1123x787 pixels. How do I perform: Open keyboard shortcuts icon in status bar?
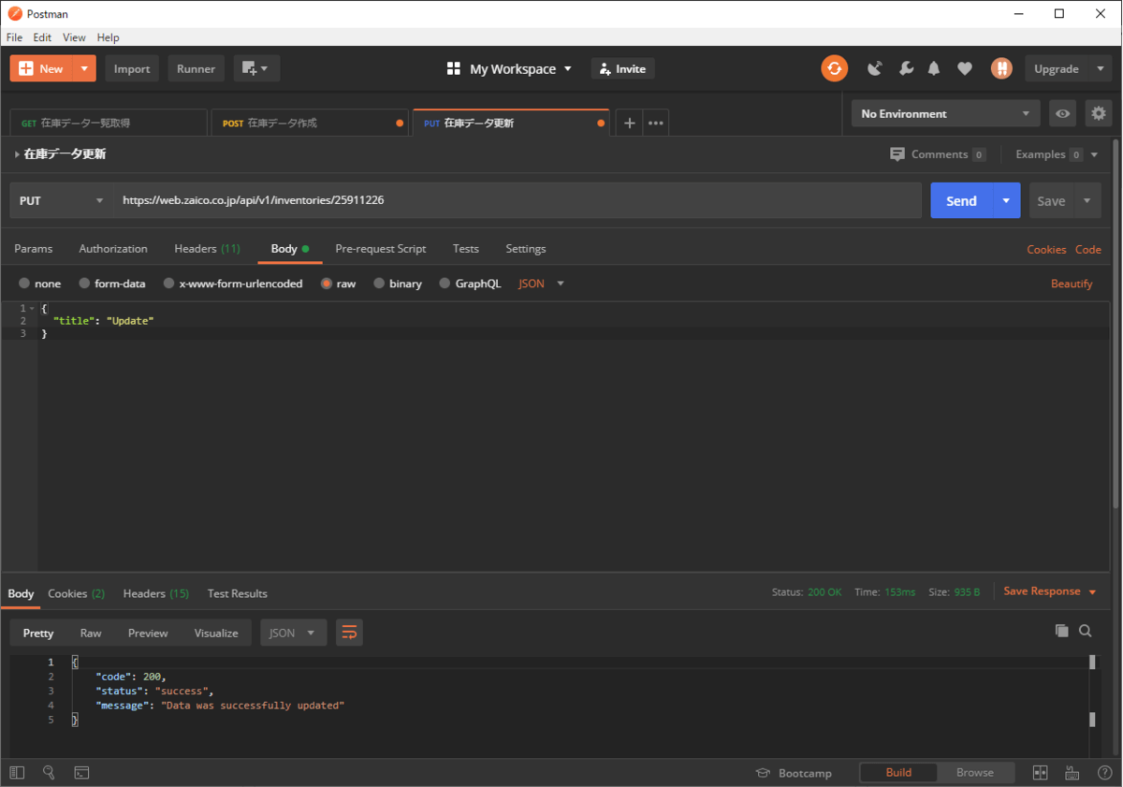[1072, 773]
